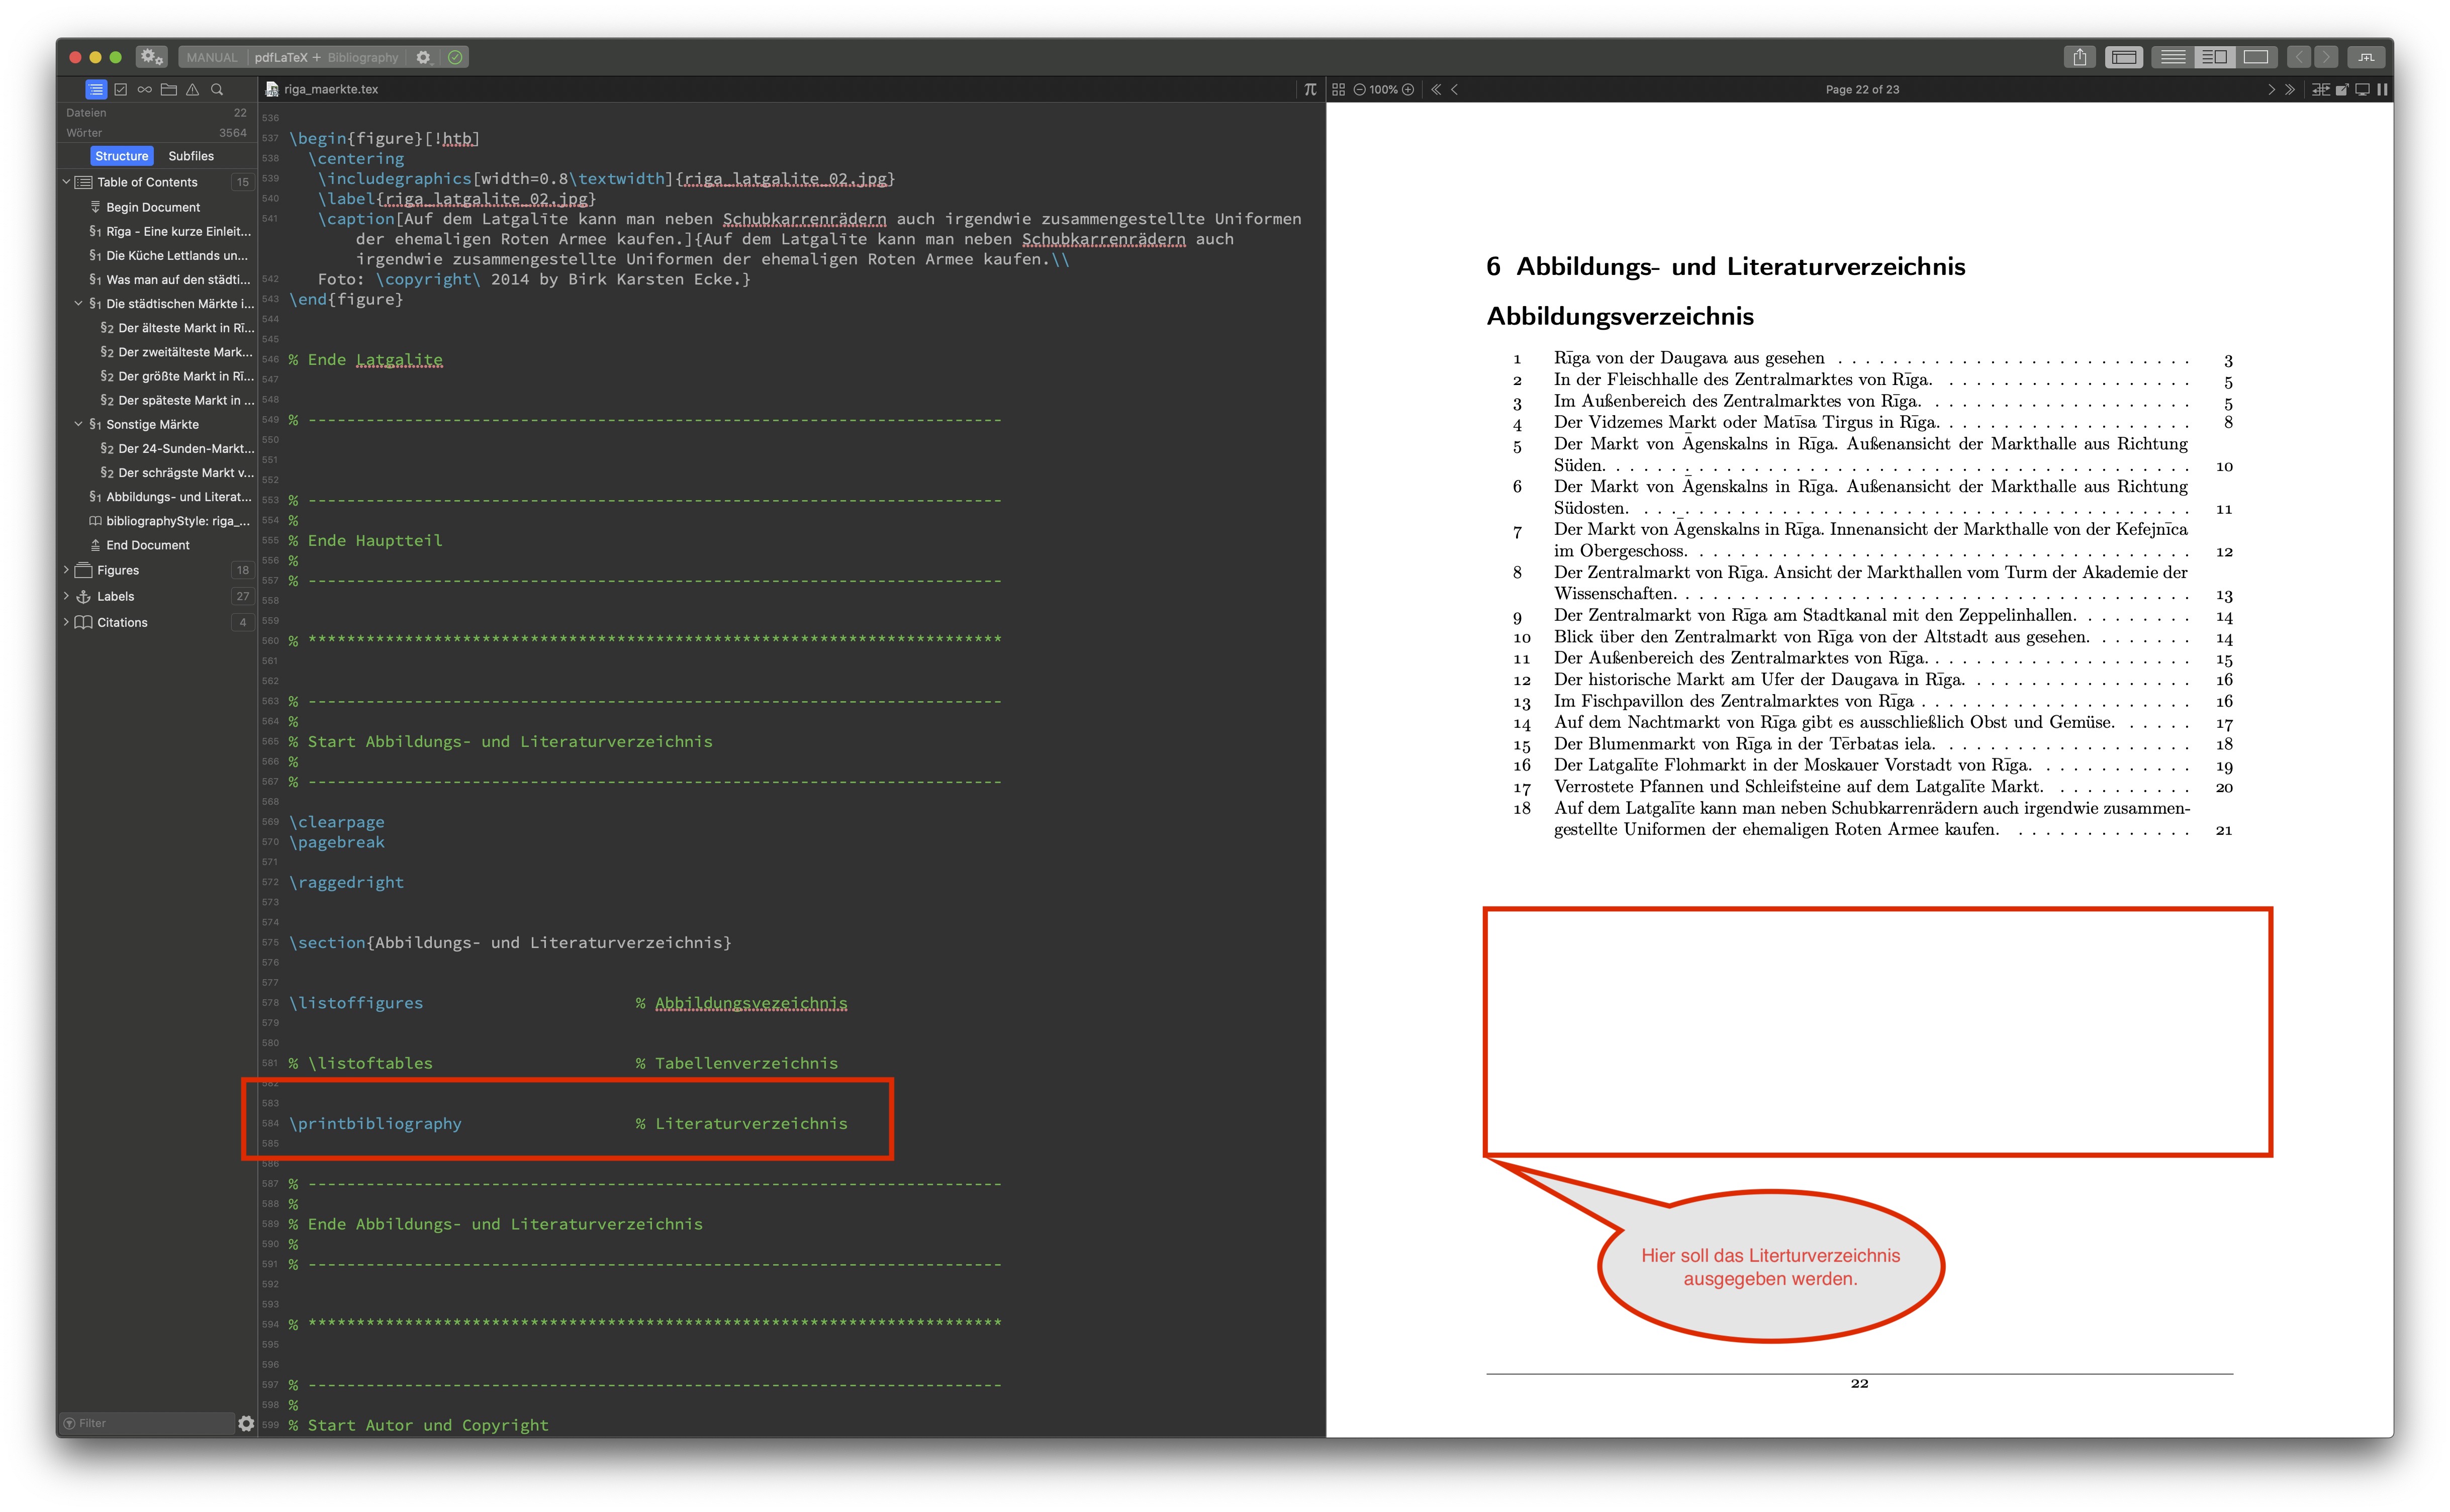Open the search view in sidebar
2450x1512 pixels.
click(x=217, y=89)
